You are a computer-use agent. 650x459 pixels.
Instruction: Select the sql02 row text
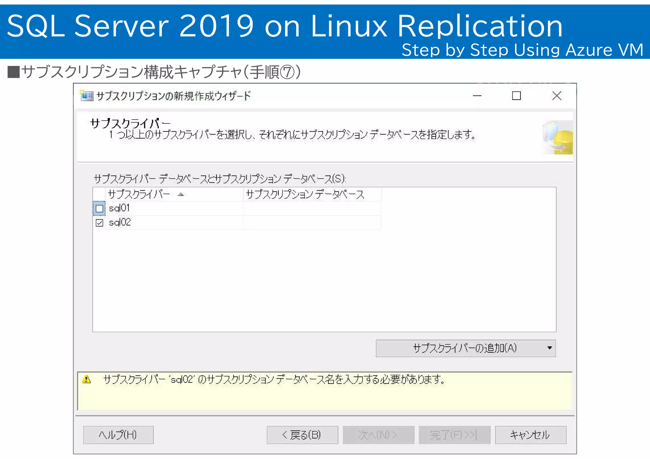click(120, 223)
